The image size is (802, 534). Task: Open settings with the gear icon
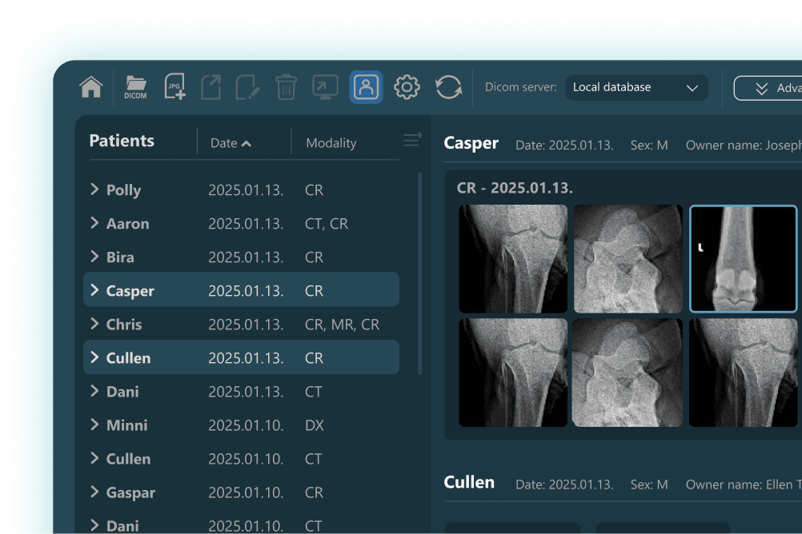[407, 87]
